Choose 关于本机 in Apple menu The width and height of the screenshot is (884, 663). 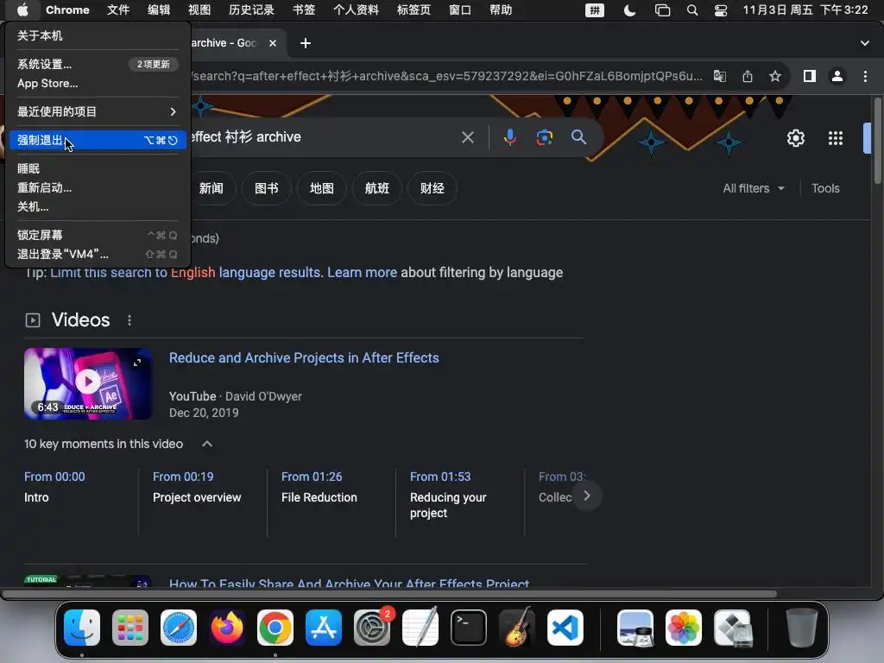pos(98,35)
